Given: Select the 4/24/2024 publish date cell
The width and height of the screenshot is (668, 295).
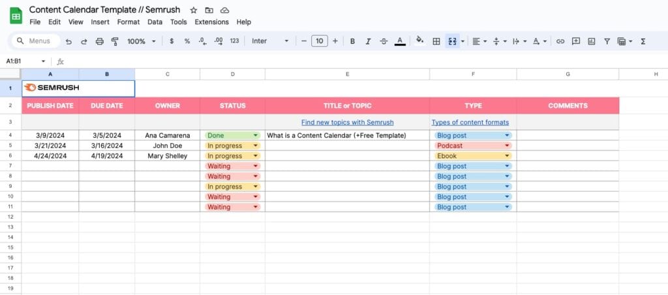Looking at the screenshot, I should coord(50,156).
